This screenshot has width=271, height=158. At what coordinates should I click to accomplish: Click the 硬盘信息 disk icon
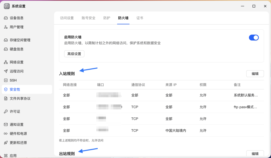[6, 49]
